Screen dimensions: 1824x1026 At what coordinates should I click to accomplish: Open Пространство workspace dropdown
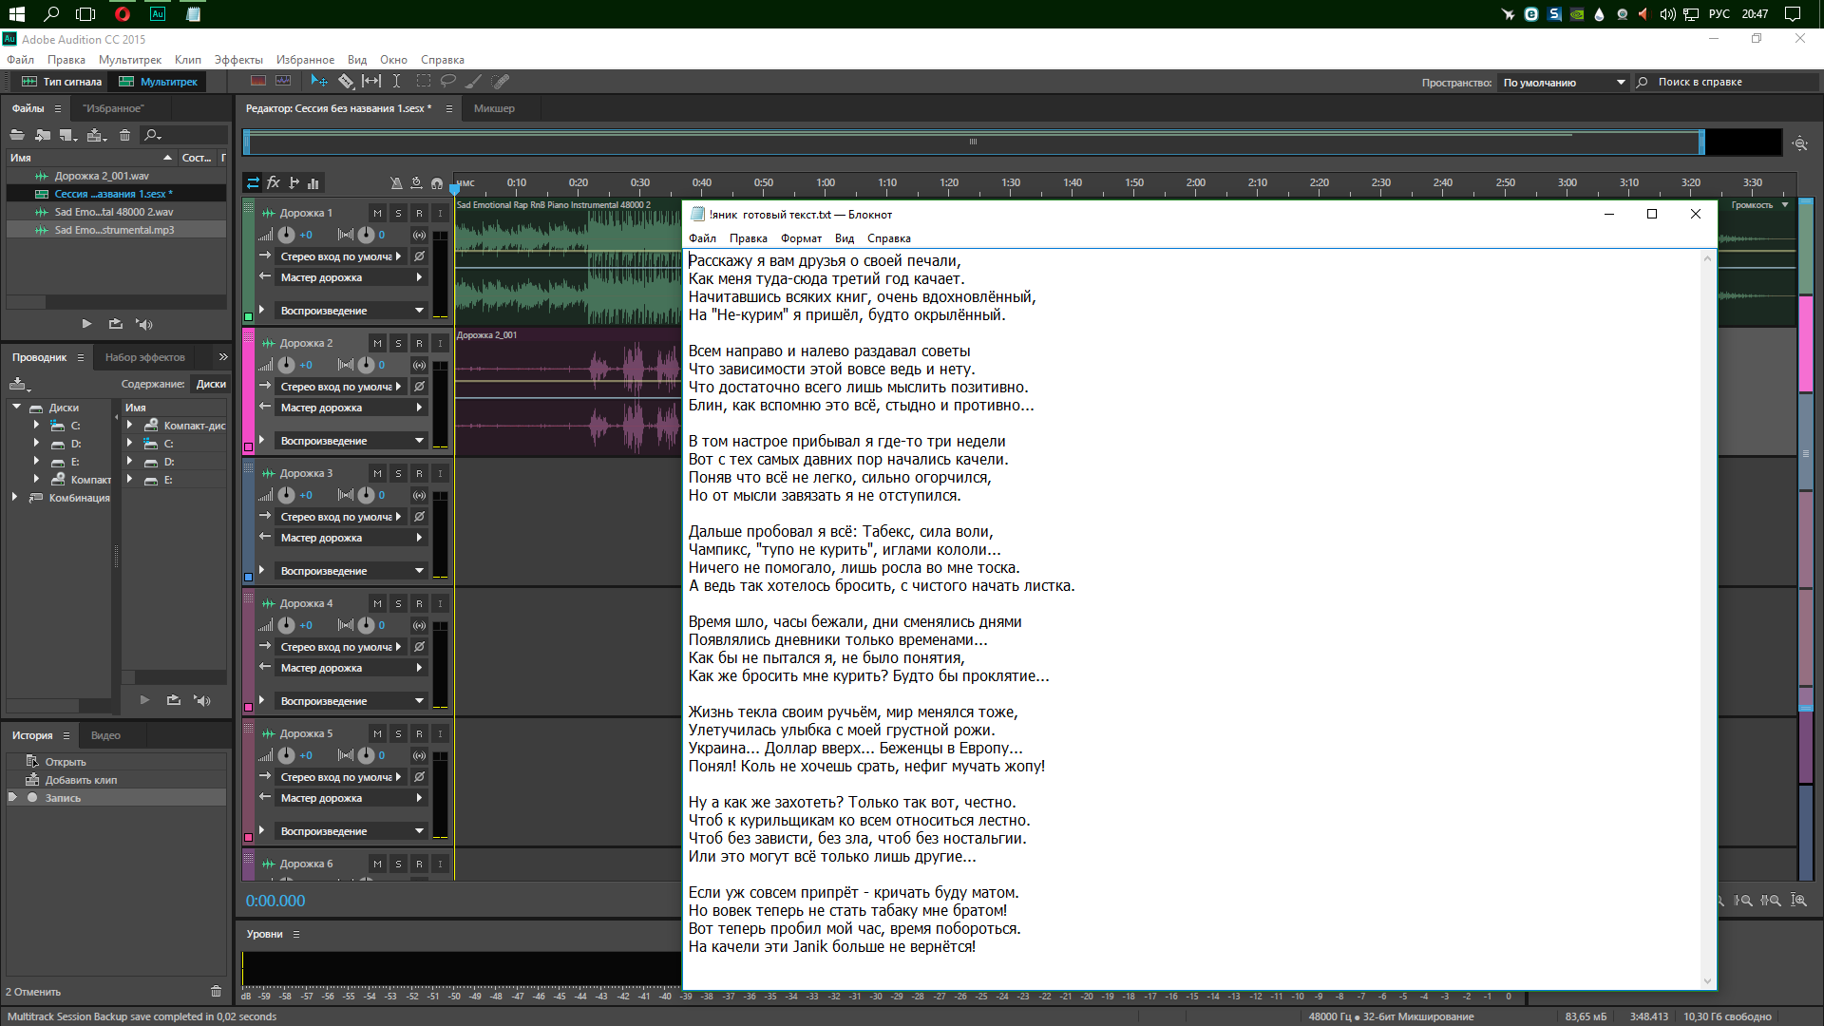pyautogui.click(x=1564, y=83)
